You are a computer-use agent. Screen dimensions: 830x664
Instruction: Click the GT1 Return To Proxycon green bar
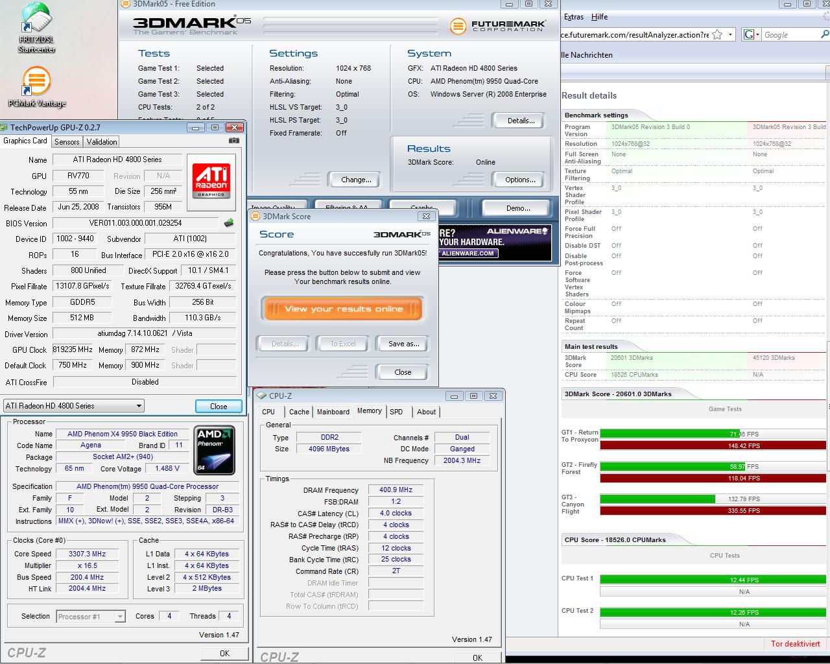coord(670,434)
